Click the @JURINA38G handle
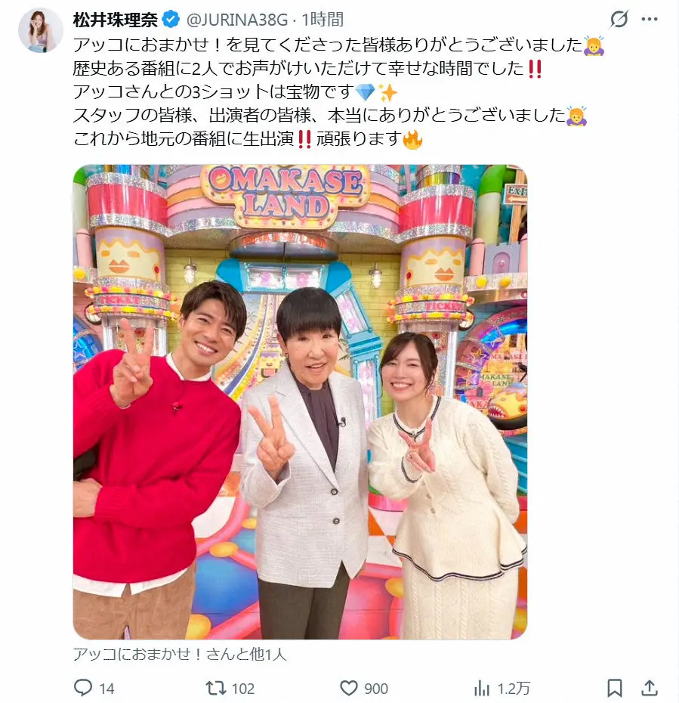 [237, 20]
